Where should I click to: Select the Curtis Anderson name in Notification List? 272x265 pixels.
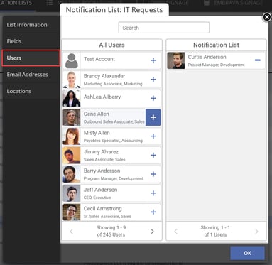point(207,57)
